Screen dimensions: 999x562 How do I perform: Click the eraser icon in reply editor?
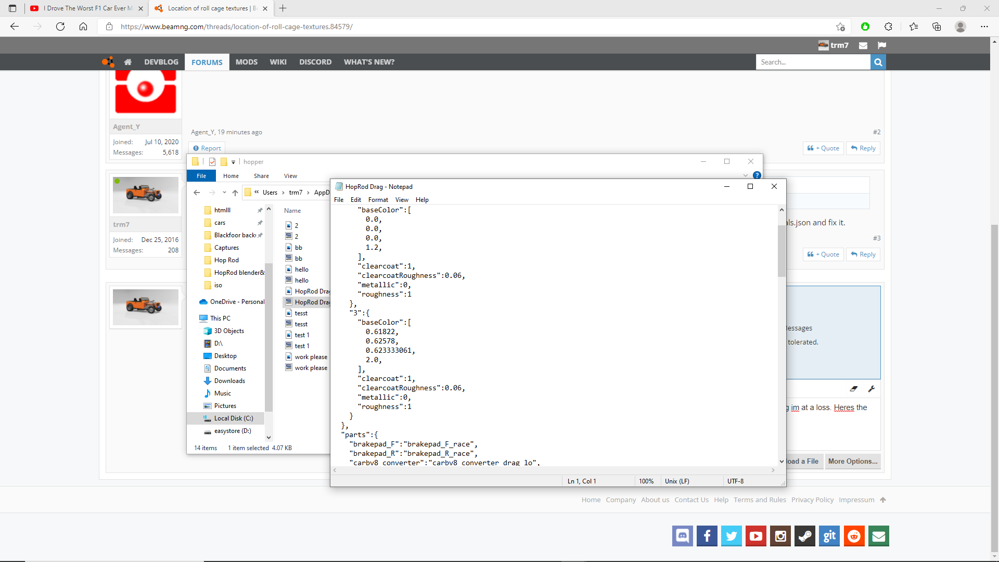[x=854, y=389]
